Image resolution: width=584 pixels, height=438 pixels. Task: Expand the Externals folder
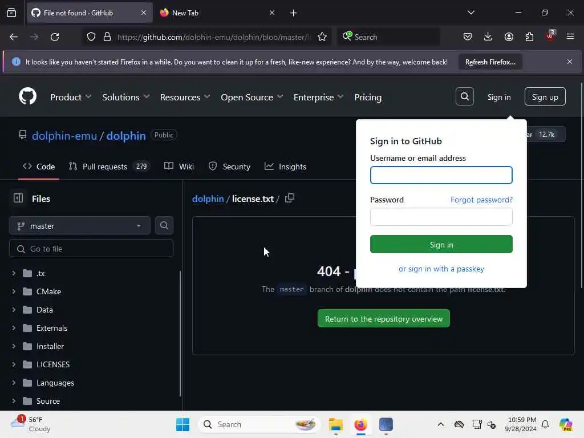pos(14,328)
